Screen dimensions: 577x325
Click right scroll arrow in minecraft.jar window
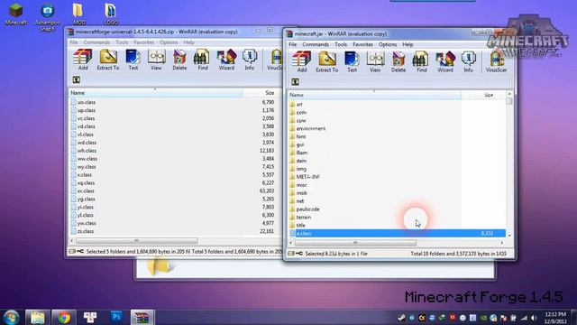502,243
